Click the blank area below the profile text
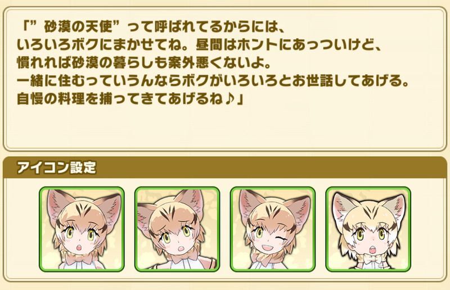The image size is (450, 290). pos(225,128)
